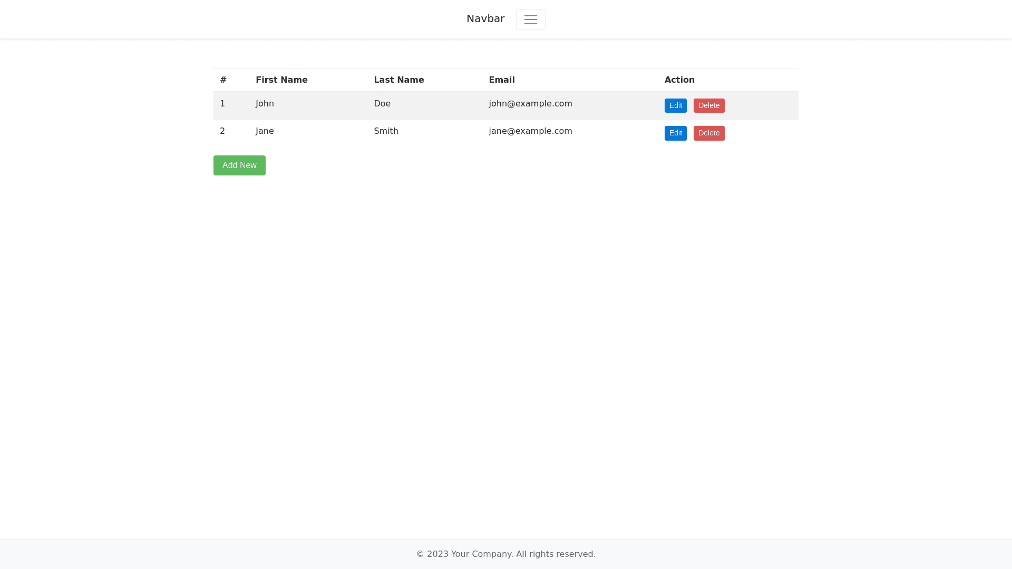Delete John Doe's row
Image resolution: width=1012 pixels, height=569 pixels.
[x=708, y=105]
